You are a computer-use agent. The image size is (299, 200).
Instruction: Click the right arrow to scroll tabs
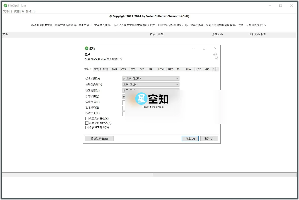coord(217,69)
